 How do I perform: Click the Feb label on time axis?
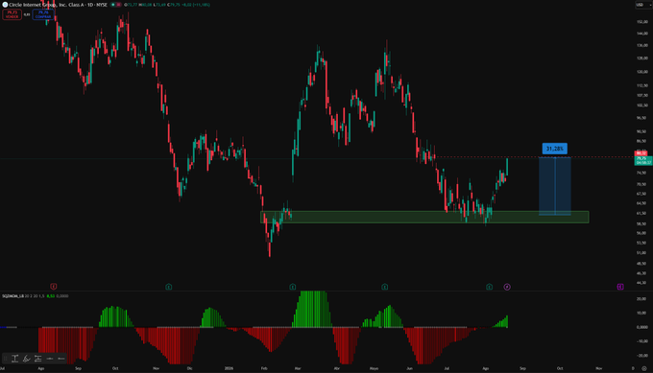(x=264, y=368)
